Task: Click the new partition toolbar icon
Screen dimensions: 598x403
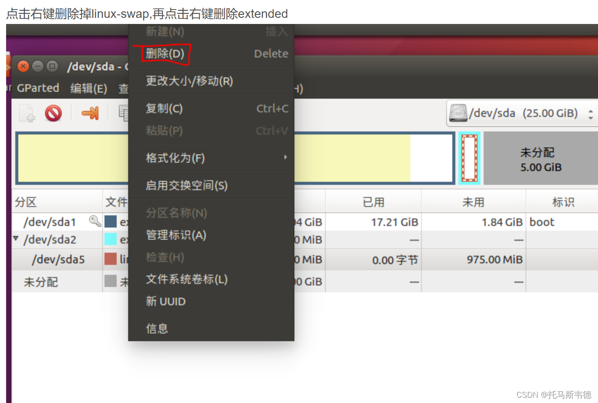Action: pos(27,113)
